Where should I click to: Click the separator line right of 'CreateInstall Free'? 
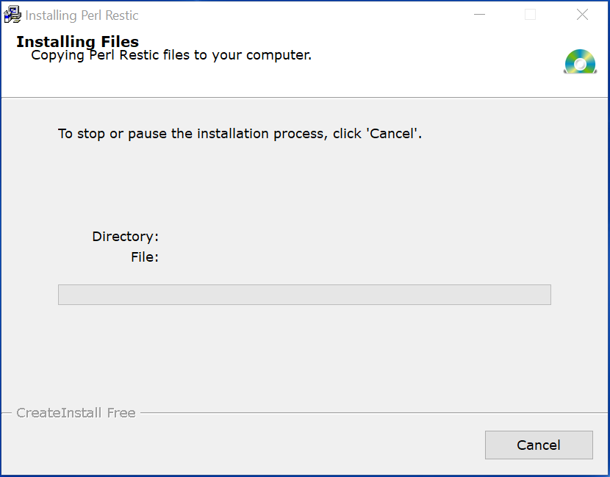(x=373, y=413)
